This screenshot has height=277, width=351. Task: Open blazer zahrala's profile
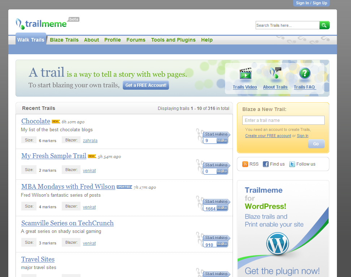[x=90, y=141]
